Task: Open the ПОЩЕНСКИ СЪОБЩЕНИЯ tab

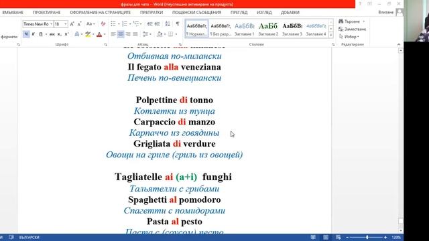Action: tap(196, 13)
